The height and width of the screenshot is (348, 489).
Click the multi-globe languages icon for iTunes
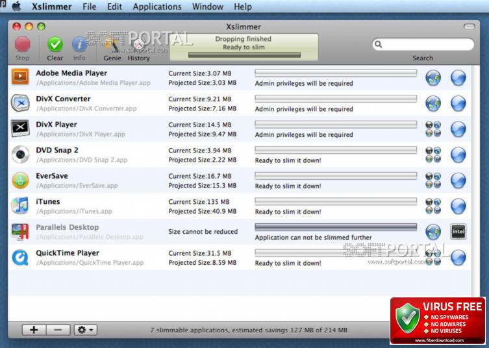tap(433, 206)
